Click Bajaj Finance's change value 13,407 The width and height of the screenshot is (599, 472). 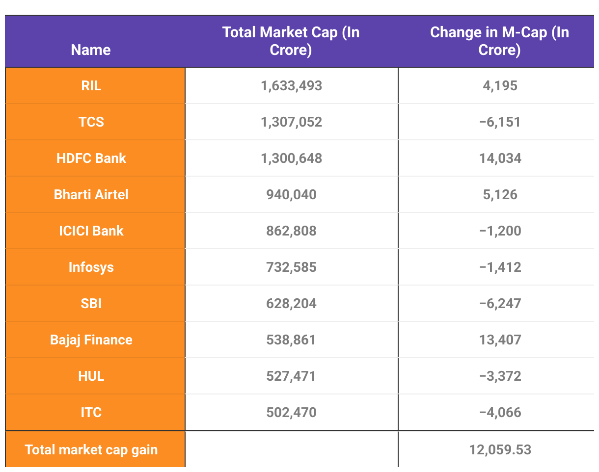pos(500,340)
